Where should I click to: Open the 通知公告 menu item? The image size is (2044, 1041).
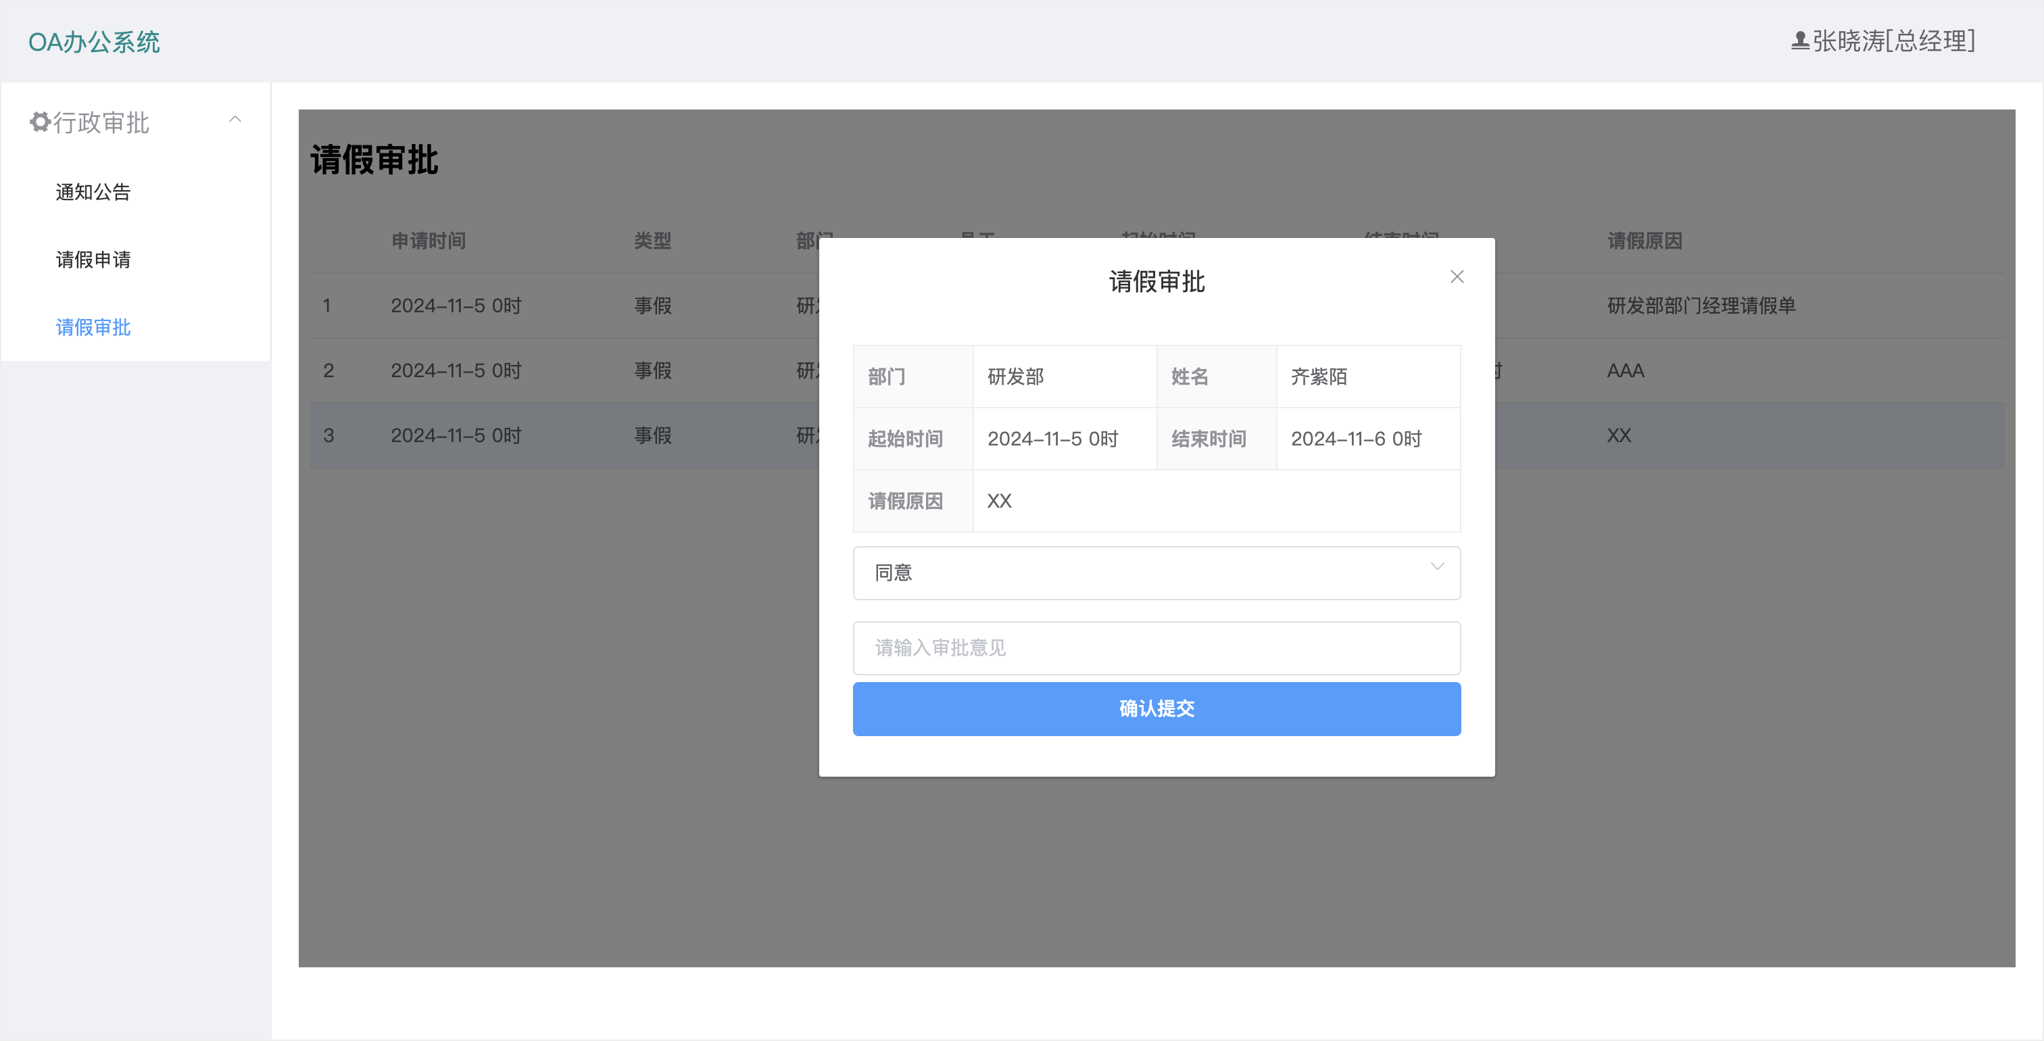coord(93,192)
